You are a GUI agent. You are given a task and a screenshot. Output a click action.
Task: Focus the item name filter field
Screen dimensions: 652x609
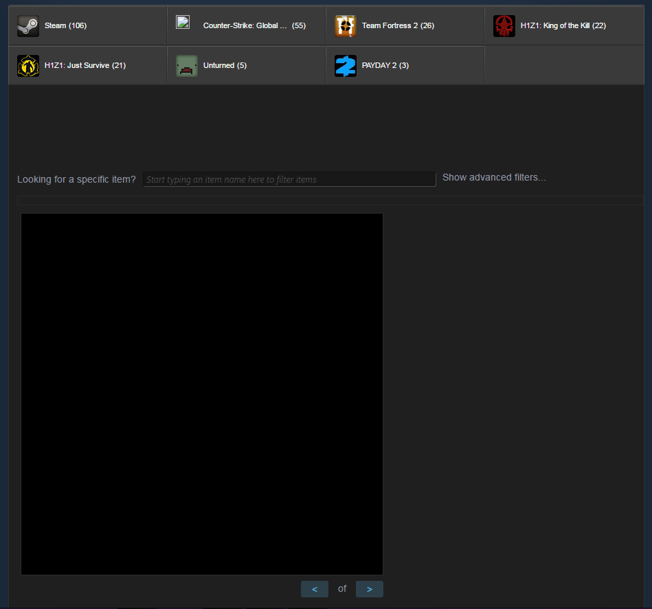pos(289,179)
